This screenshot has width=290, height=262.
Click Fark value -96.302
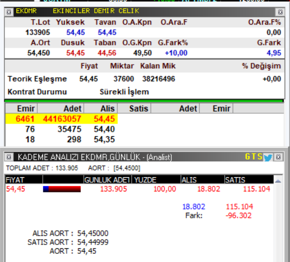coord(239,216)
